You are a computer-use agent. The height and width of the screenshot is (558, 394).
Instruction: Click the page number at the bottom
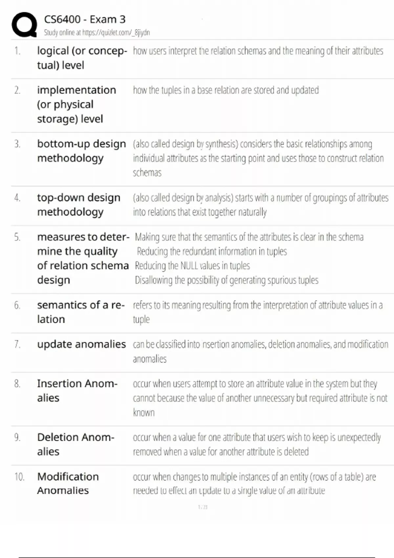pyautogui.click(x=203, y=507)
